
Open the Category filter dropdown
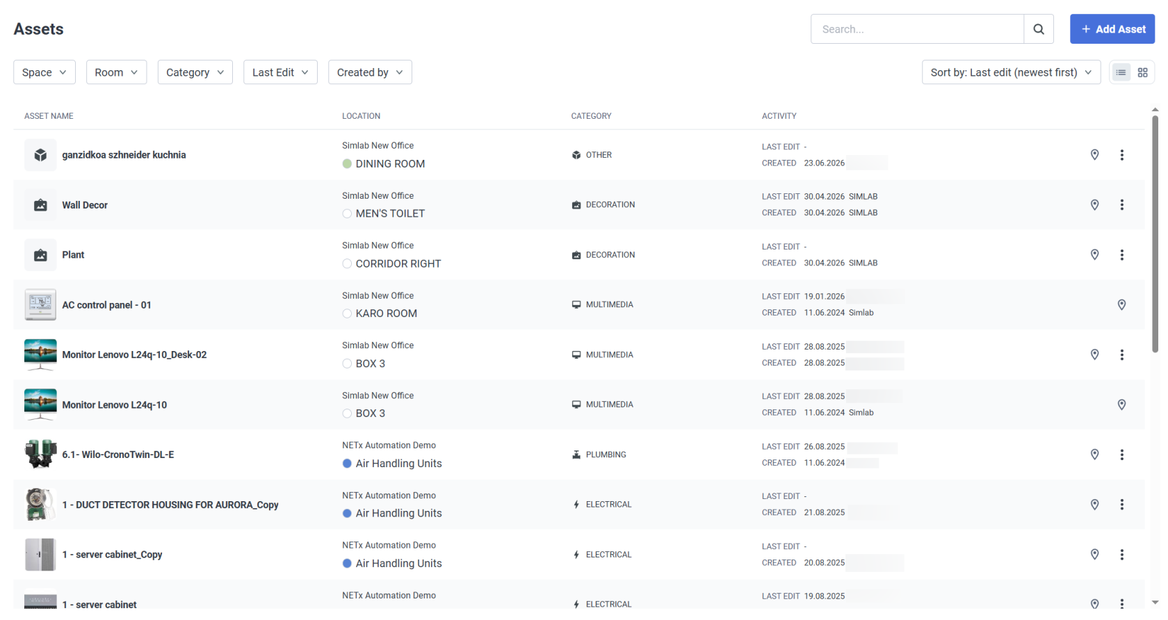point(195,72)
